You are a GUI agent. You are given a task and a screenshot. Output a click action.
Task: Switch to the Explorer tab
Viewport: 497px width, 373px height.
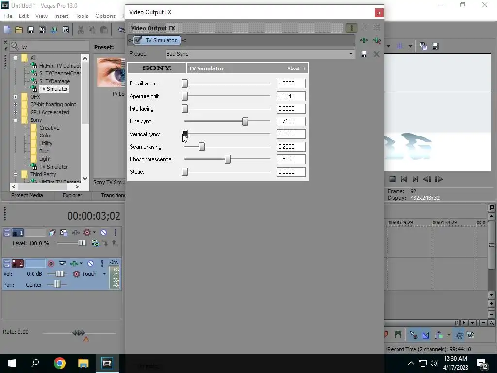pyautogui.click(x=72, y=195)
